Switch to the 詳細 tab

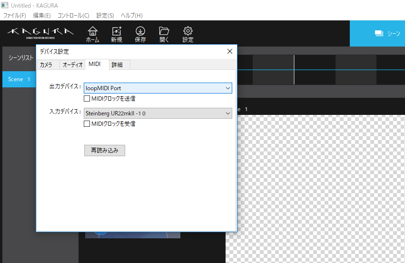click(119, 65)
